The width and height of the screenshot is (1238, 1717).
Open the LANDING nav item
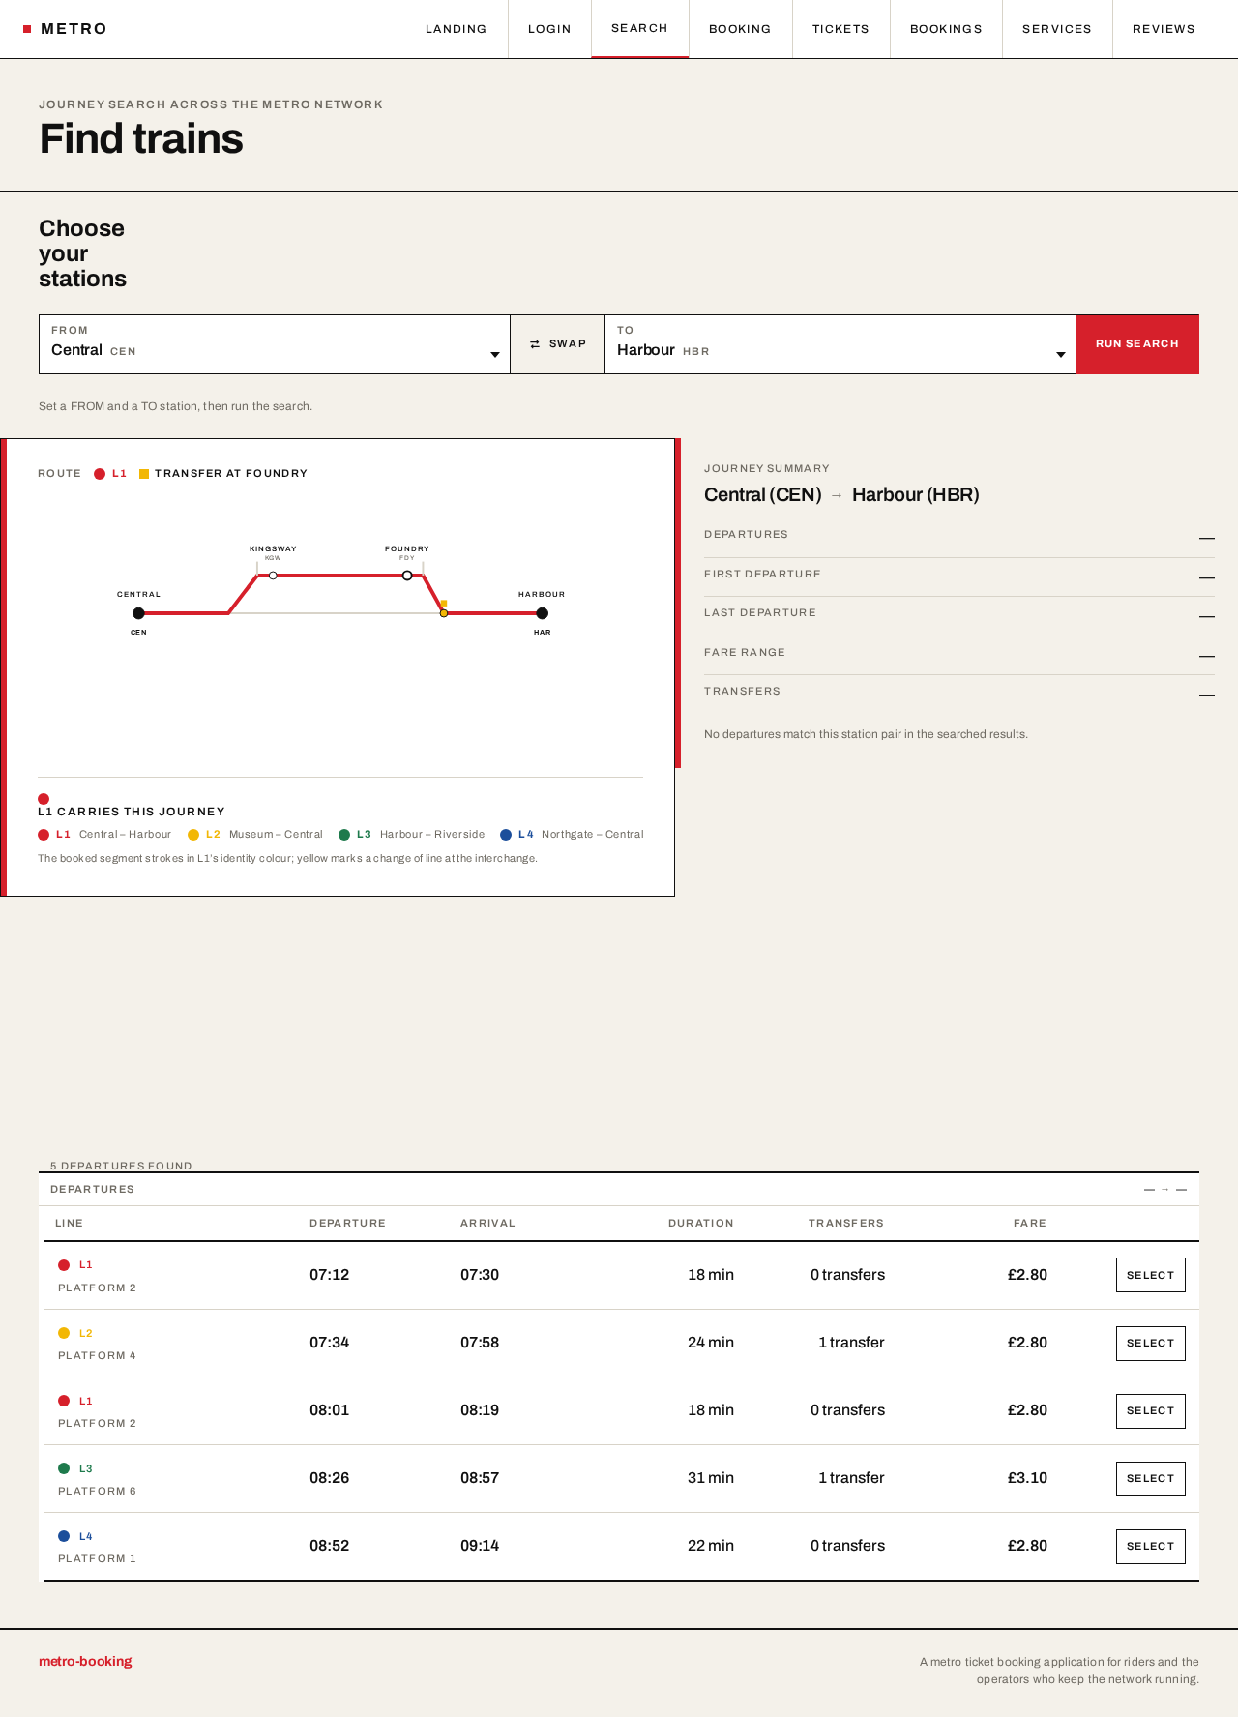tap(456, 29)
